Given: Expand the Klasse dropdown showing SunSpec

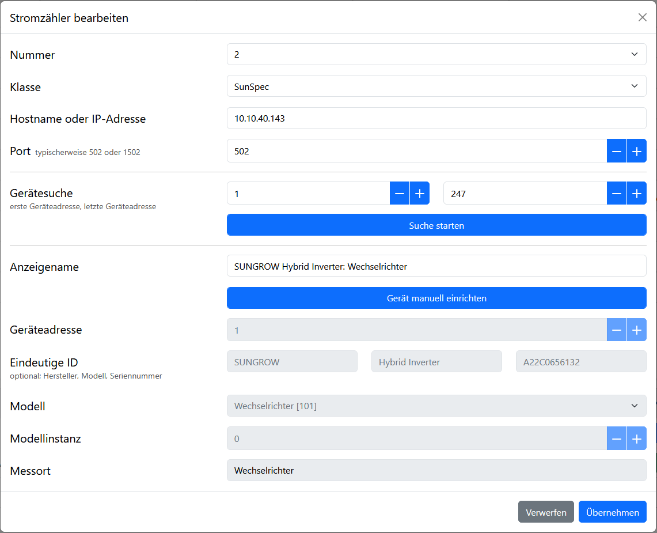Looking at the screenshot, I should [436, 86].
